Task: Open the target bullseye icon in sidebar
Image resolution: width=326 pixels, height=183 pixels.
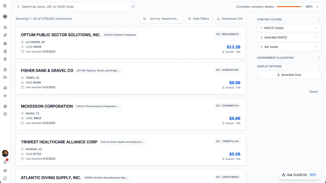Action: tap(5, 43)
